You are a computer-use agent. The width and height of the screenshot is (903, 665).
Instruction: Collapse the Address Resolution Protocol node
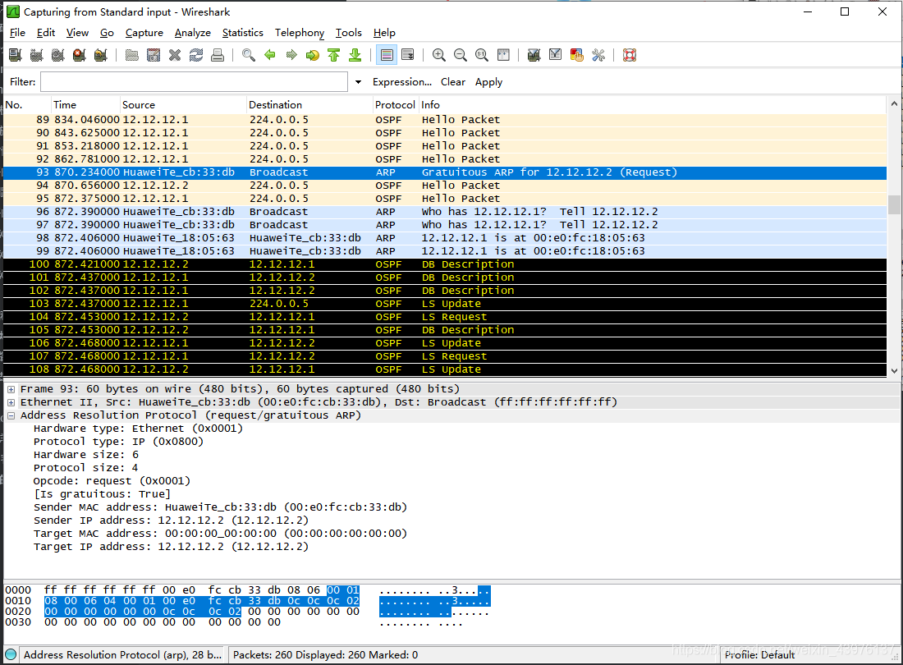pos(11,415)
